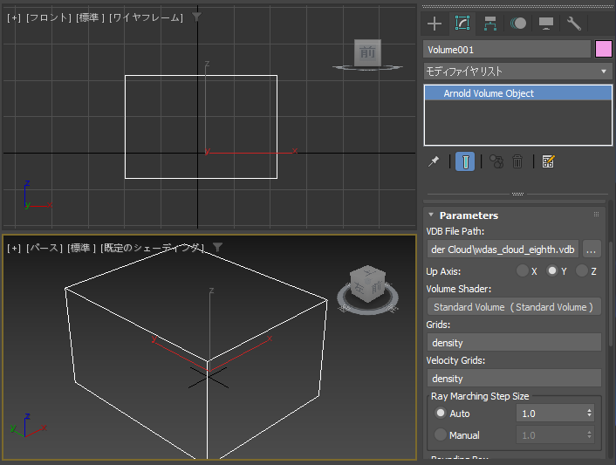Image resolution: width=616 pixels, height=465 pixels.
Task: Open the Display panel
Action: 546,24
